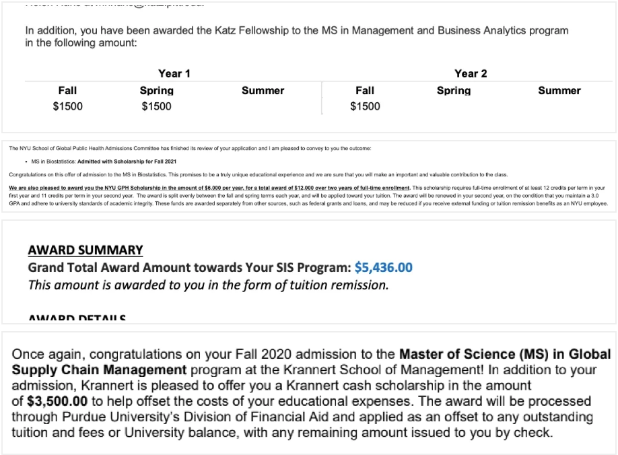Viewport: 618px width, 455px height.
Task: Select the Year 1 Spring $1500 amount
Action: (157, 106)
